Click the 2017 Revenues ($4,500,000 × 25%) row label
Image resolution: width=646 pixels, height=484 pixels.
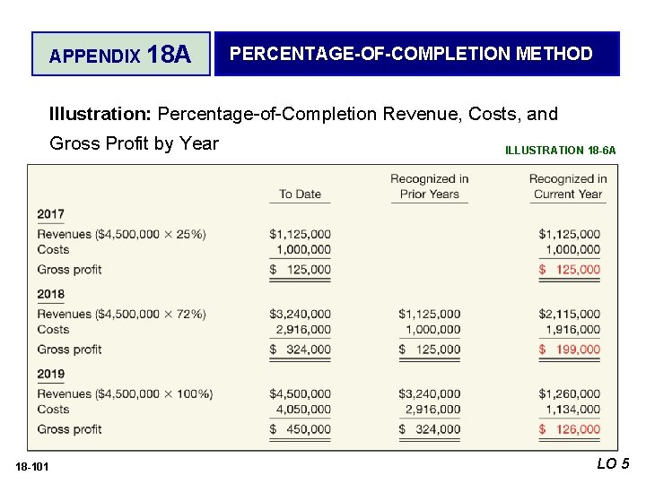[121, 234]
